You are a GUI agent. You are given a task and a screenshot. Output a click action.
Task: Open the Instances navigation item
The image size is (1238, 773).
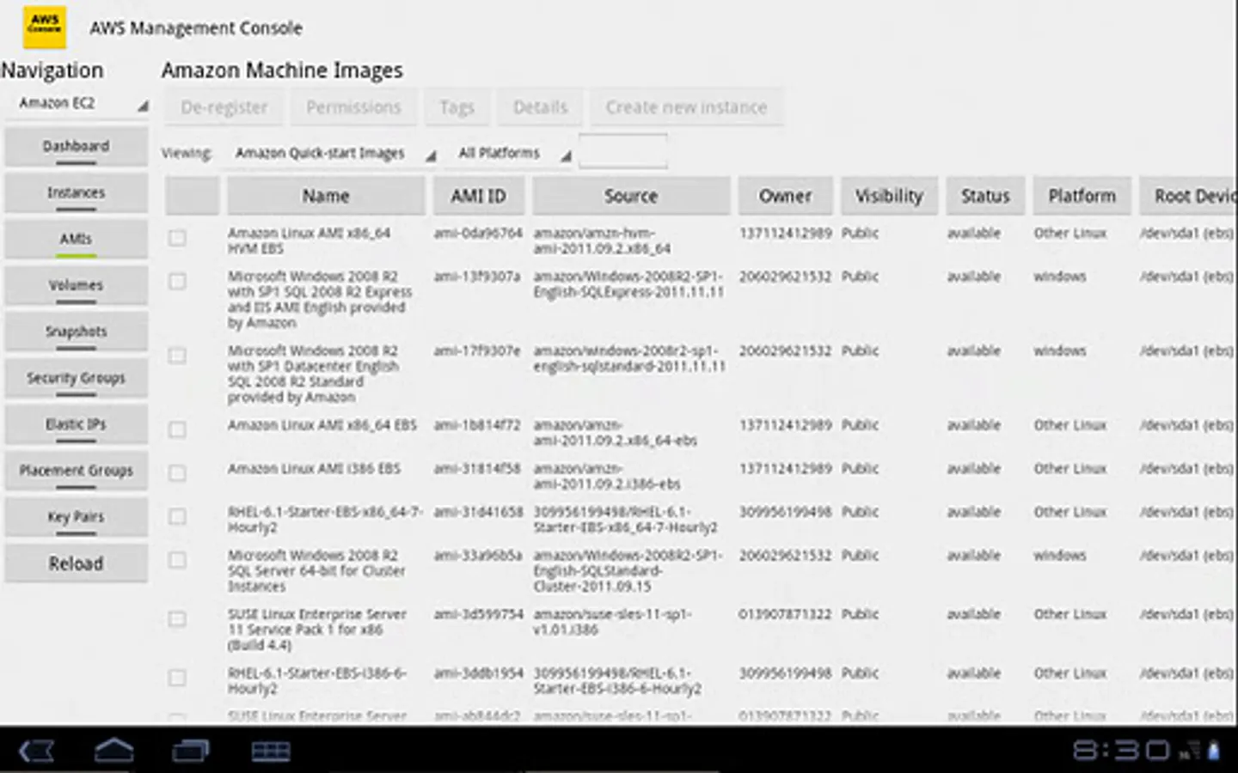coord(76,192)
